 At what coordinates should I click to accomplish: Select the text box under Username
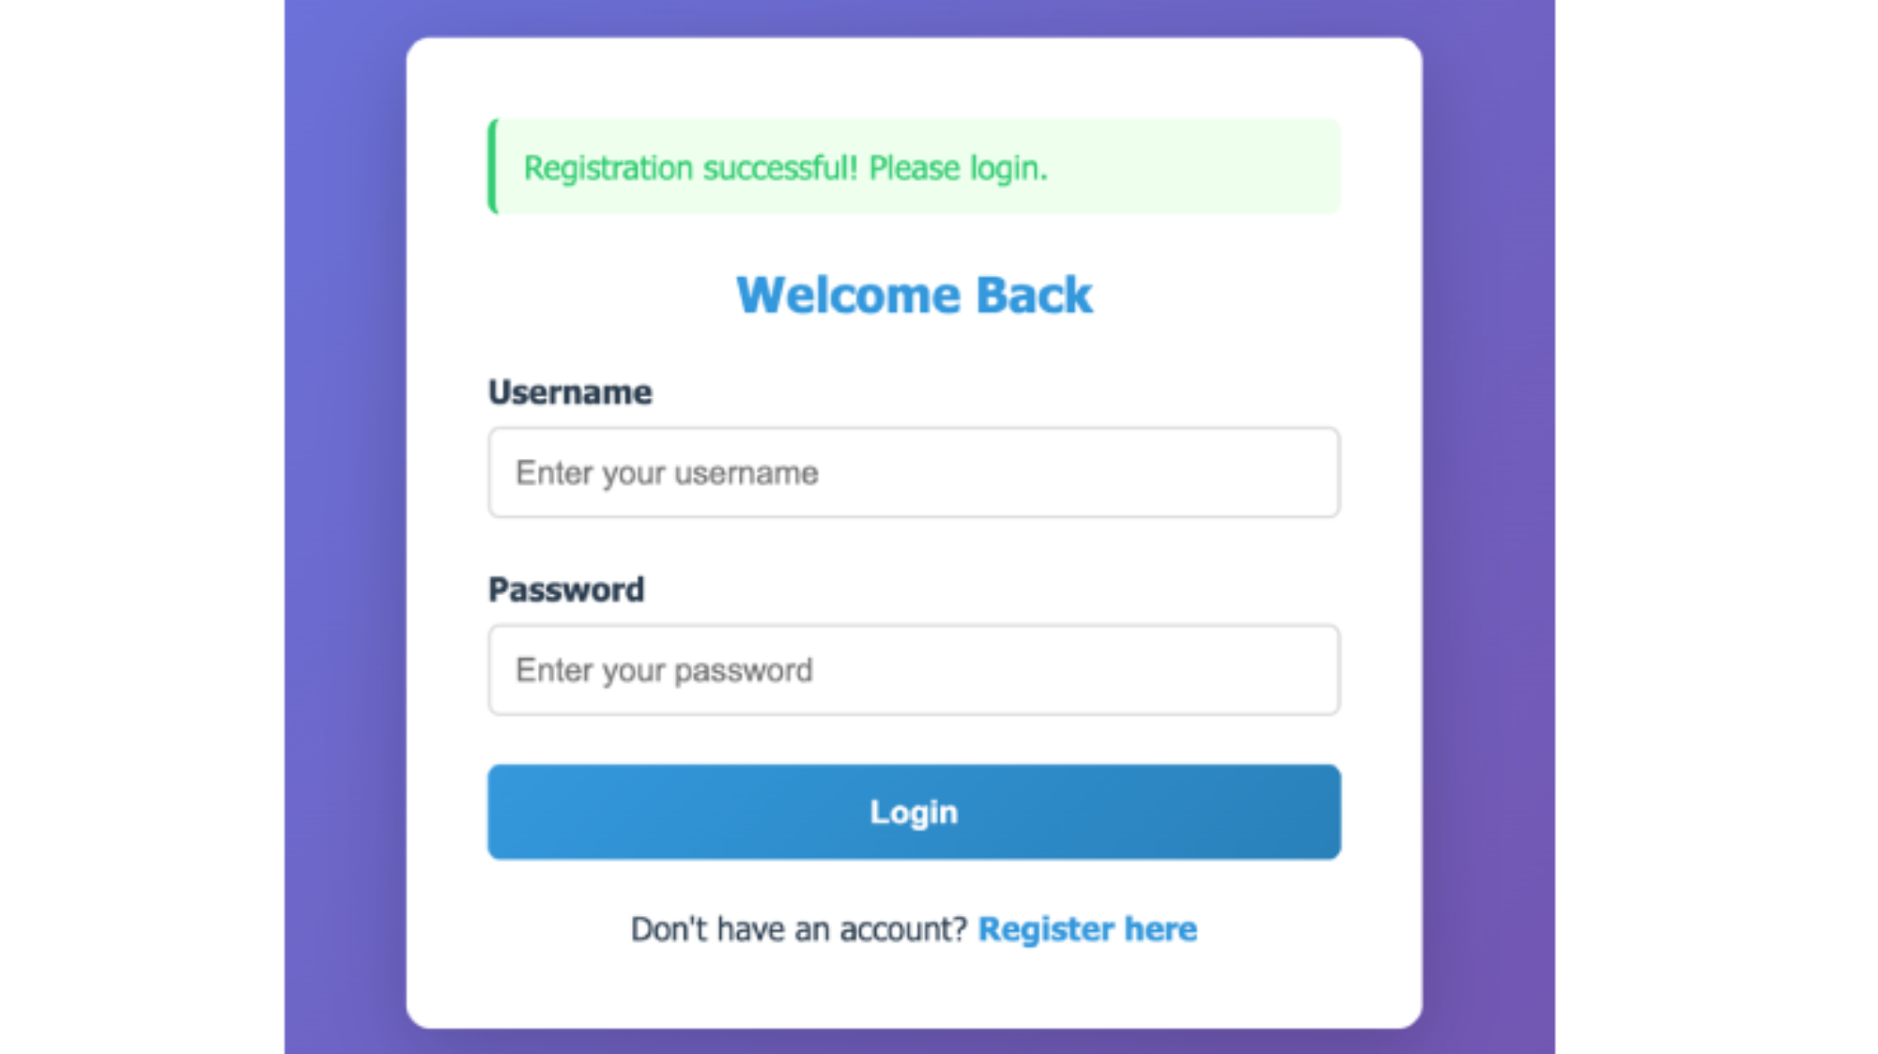click(913, 472)
